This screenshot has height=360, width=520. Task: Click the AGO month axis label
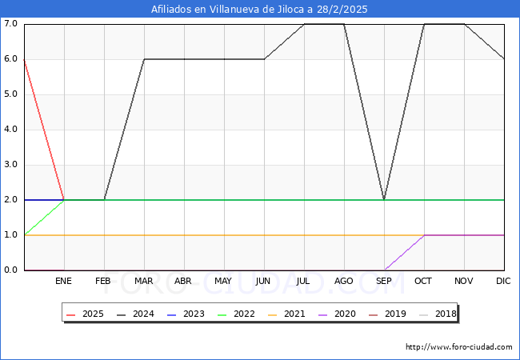point(343,281)
